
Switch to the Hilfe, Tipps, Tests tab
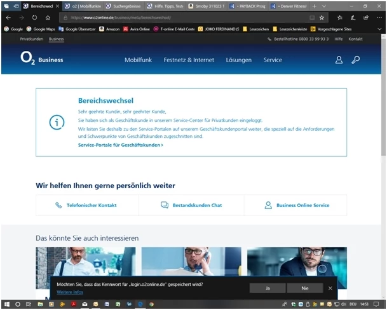pos(166,6)
